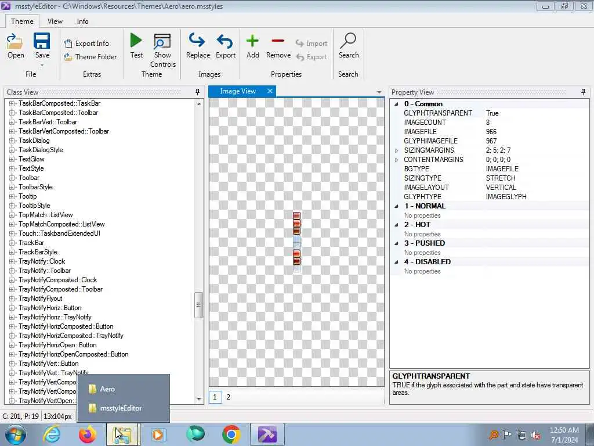Select Touch::TaskbandExtendedUI class
The height and width of the screenshot is (446, 594).
click(60, 233)
